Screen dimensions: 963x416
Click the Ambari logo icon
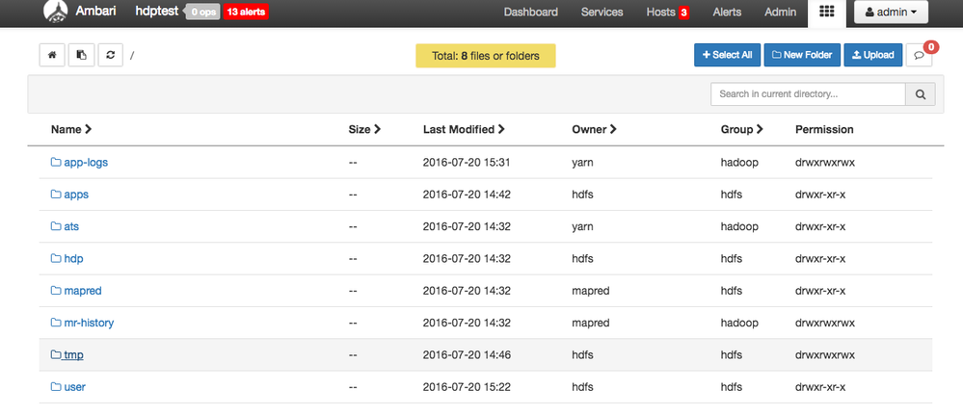(x=56, y=13)
